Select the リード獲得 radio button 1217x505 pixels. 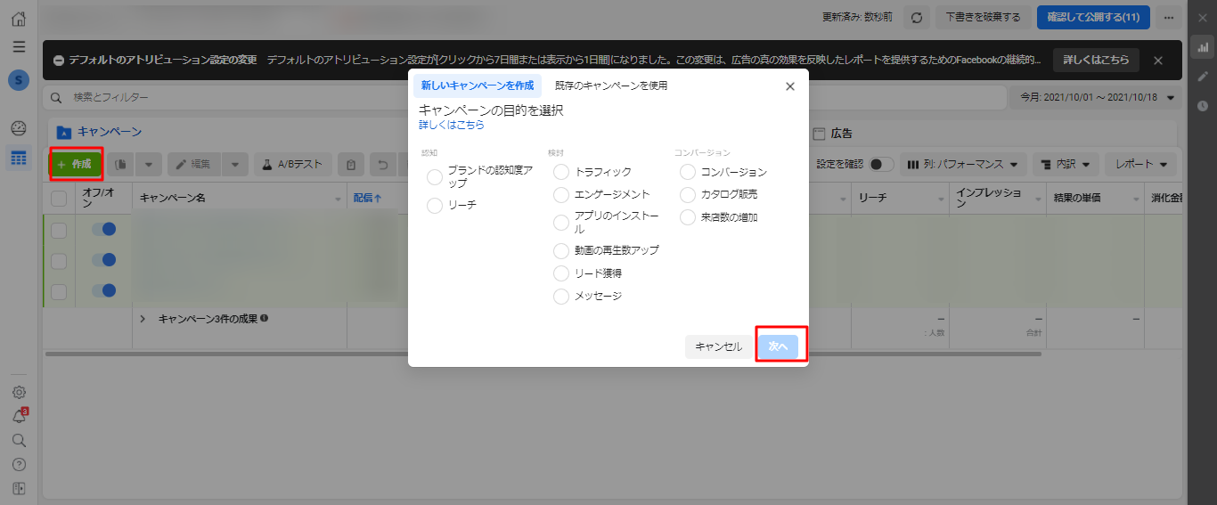coord(561,273)
